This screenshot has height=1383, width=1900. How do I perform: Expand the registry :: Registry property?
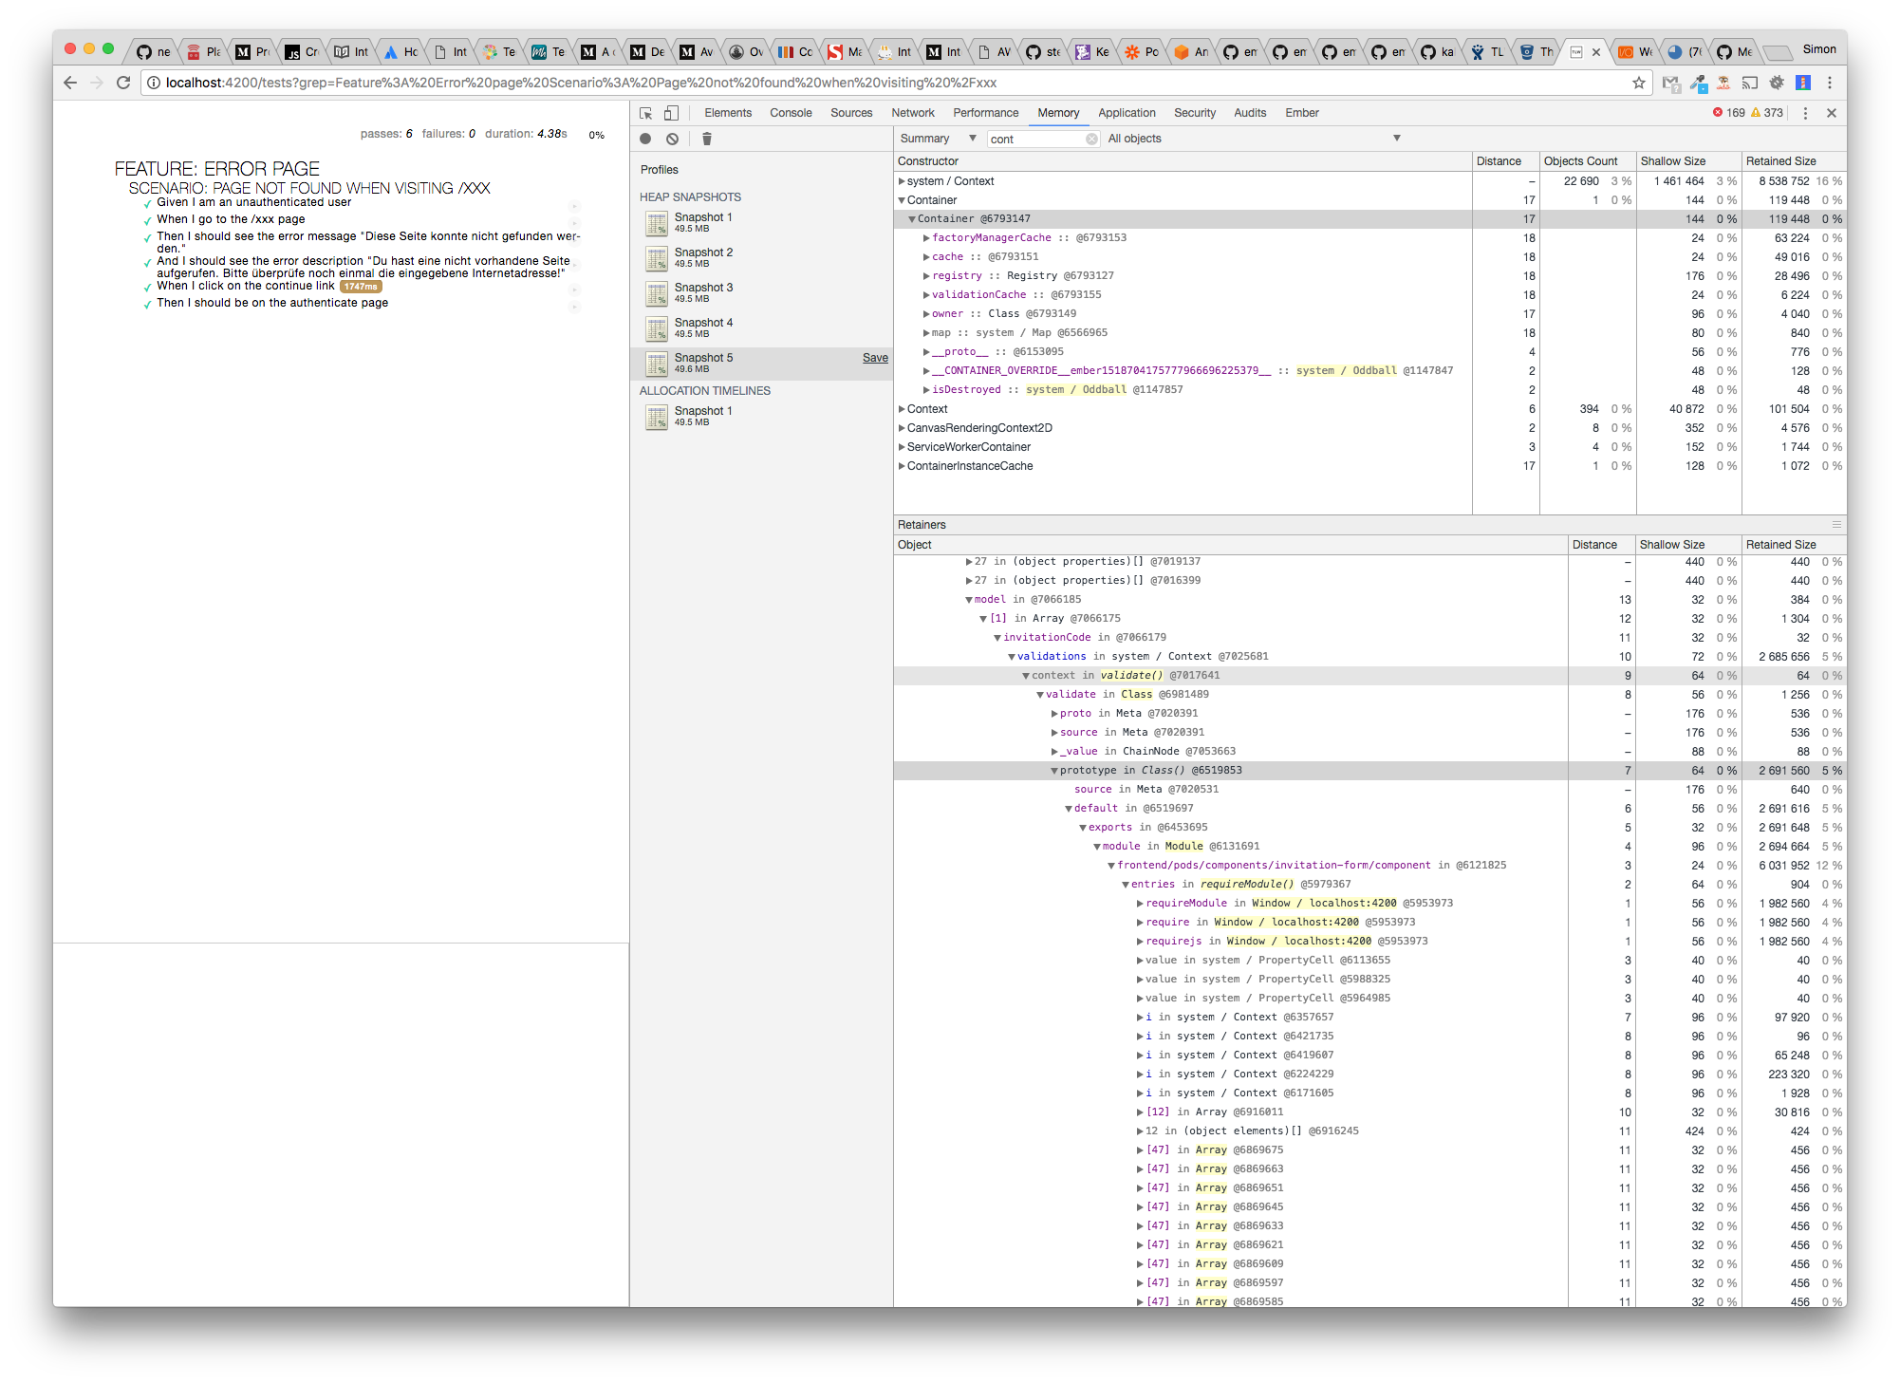tap(926, 276)
